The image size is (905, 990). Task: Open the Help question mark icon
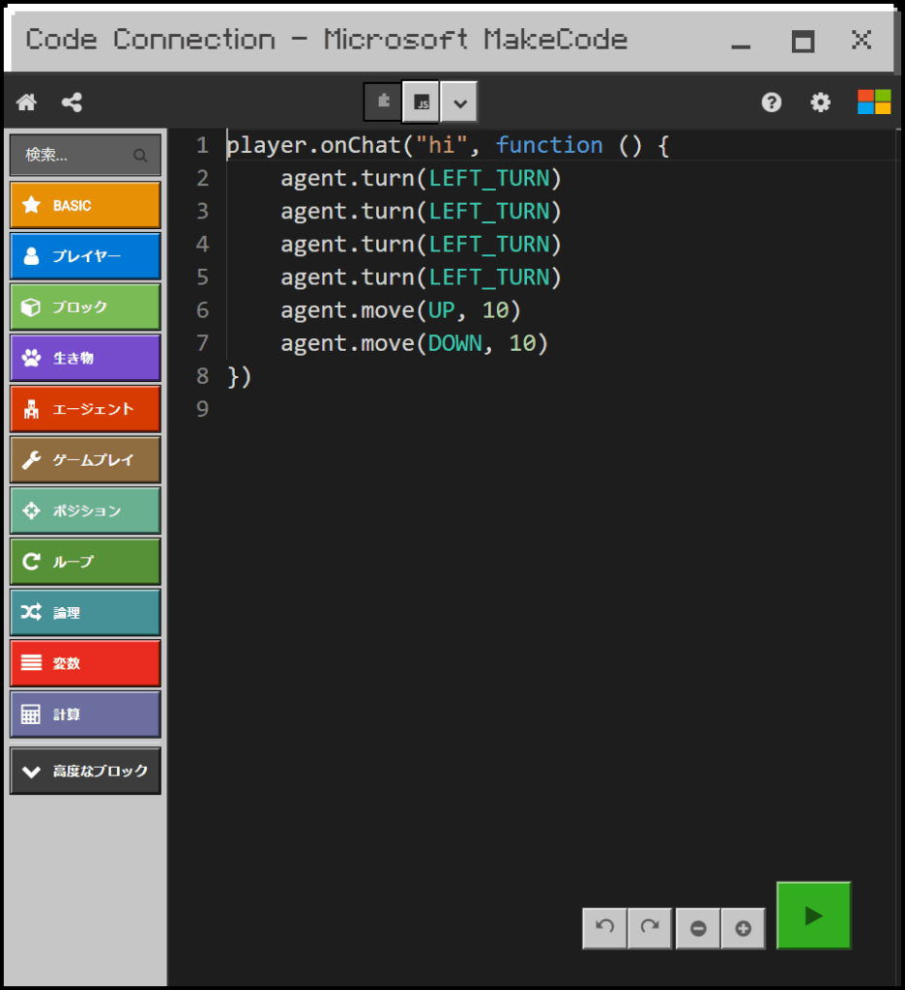pyautogui.click(x=772, y=102)
